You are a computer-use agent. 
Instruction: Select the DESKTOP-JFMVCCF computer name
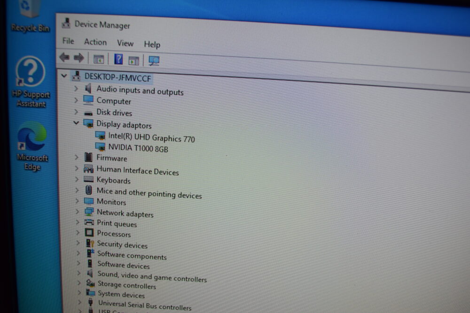[117, 77]
